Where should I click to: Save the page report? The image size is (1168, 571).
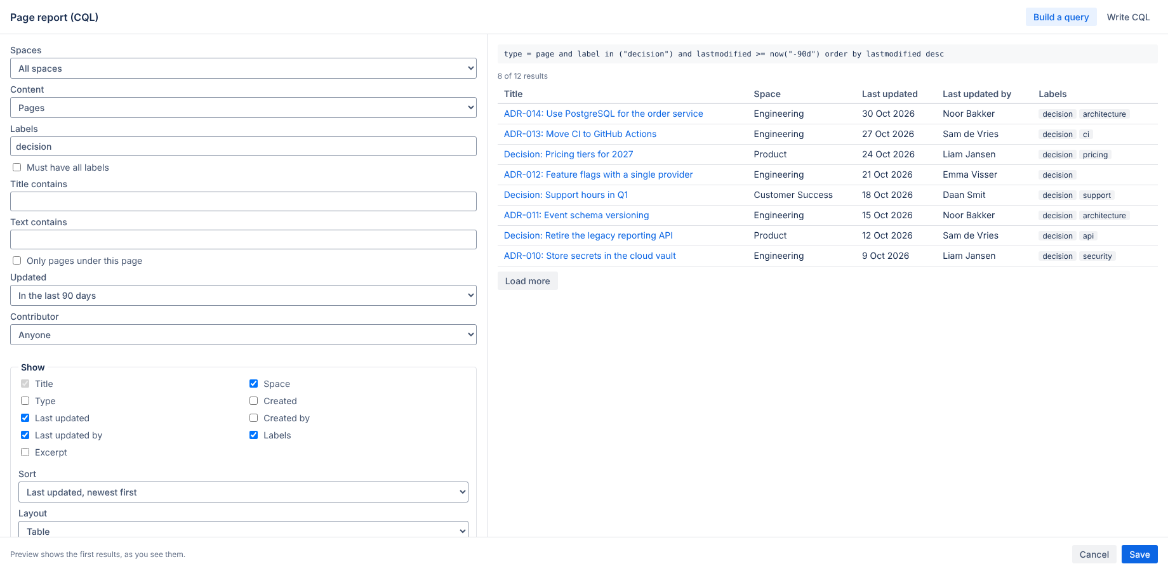pos(1139,555)
